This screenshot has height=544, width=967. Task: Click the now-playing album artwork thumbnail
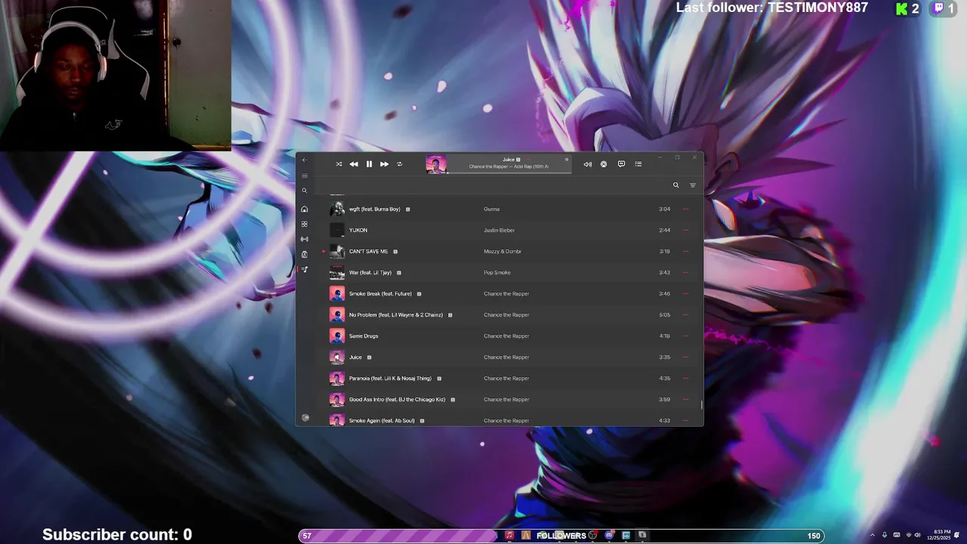[x=436, y=164]
